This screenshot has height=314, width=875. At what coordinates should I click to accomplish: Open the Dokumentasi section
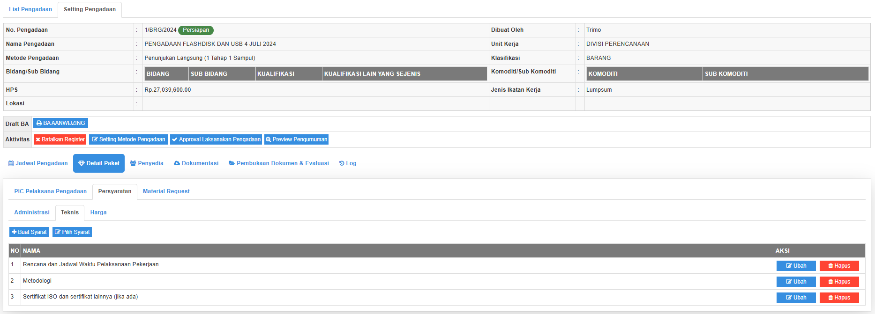click(196, 163)
